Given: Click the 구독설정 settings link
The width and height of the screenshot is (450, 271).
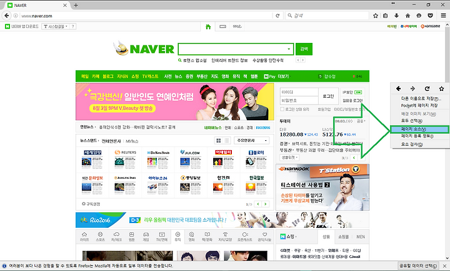Looking at the screenshot, I should (91, 204).
